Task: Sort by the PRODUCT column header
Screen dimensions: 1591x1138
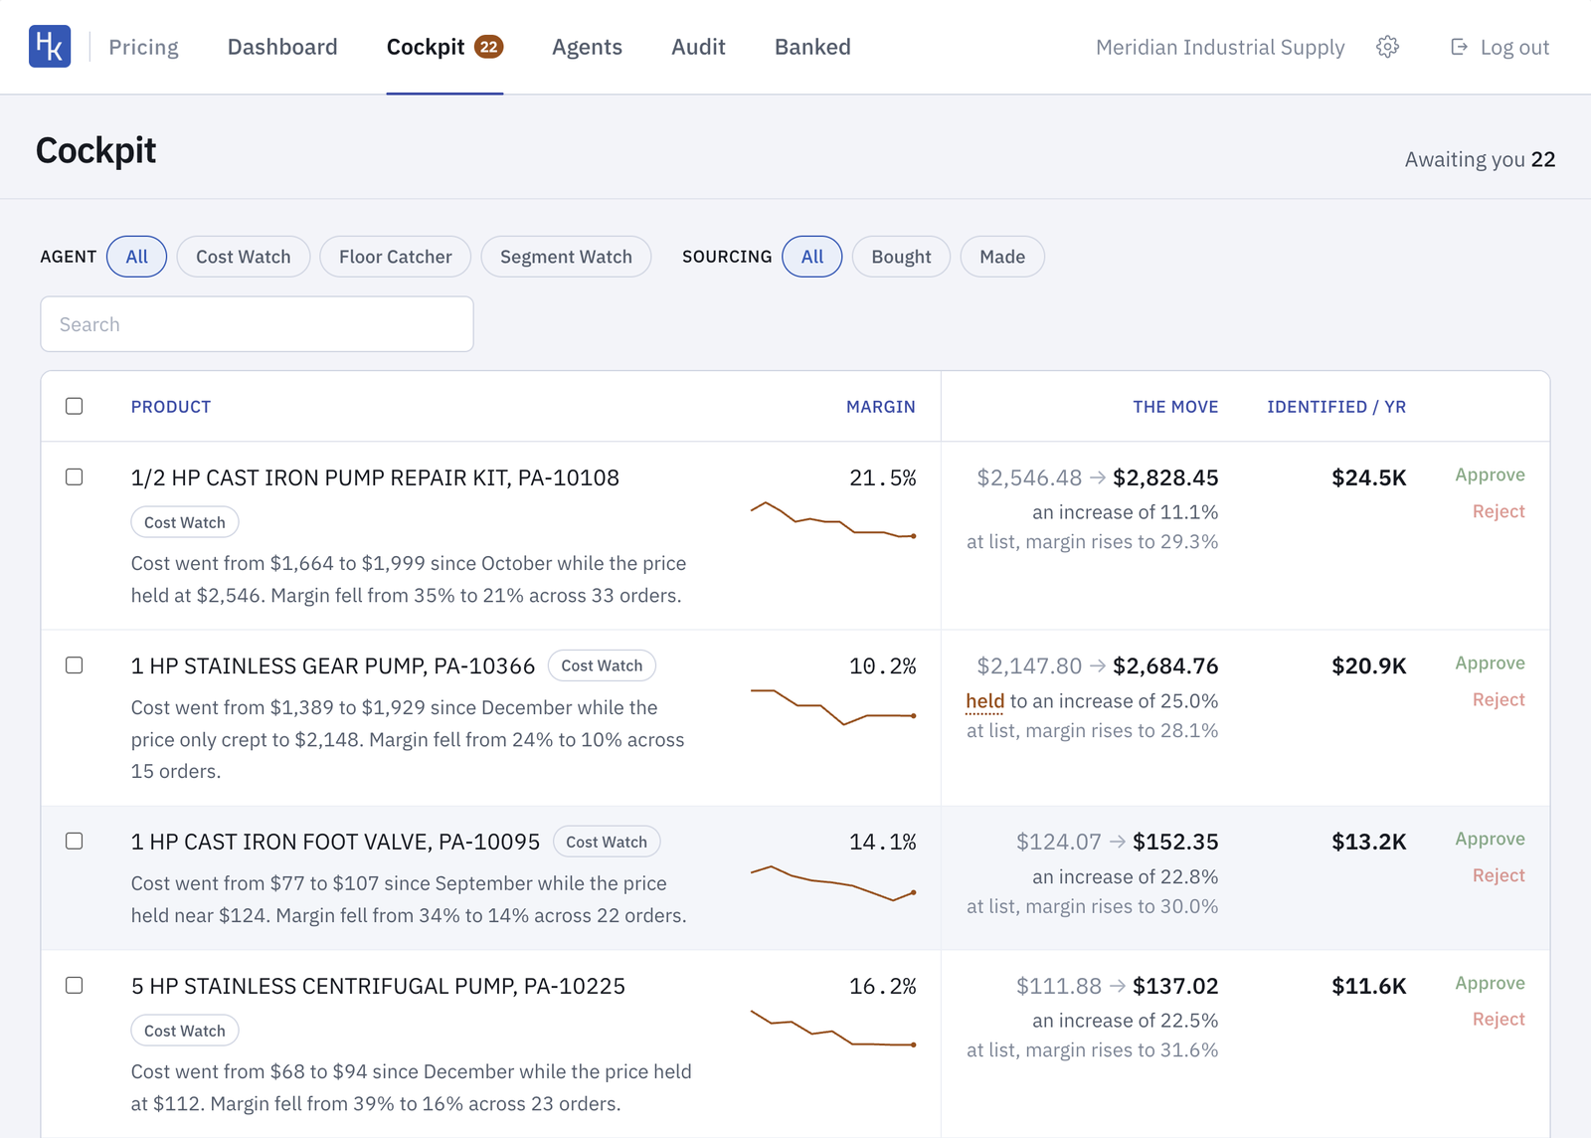Action: (x=171, y=407)
